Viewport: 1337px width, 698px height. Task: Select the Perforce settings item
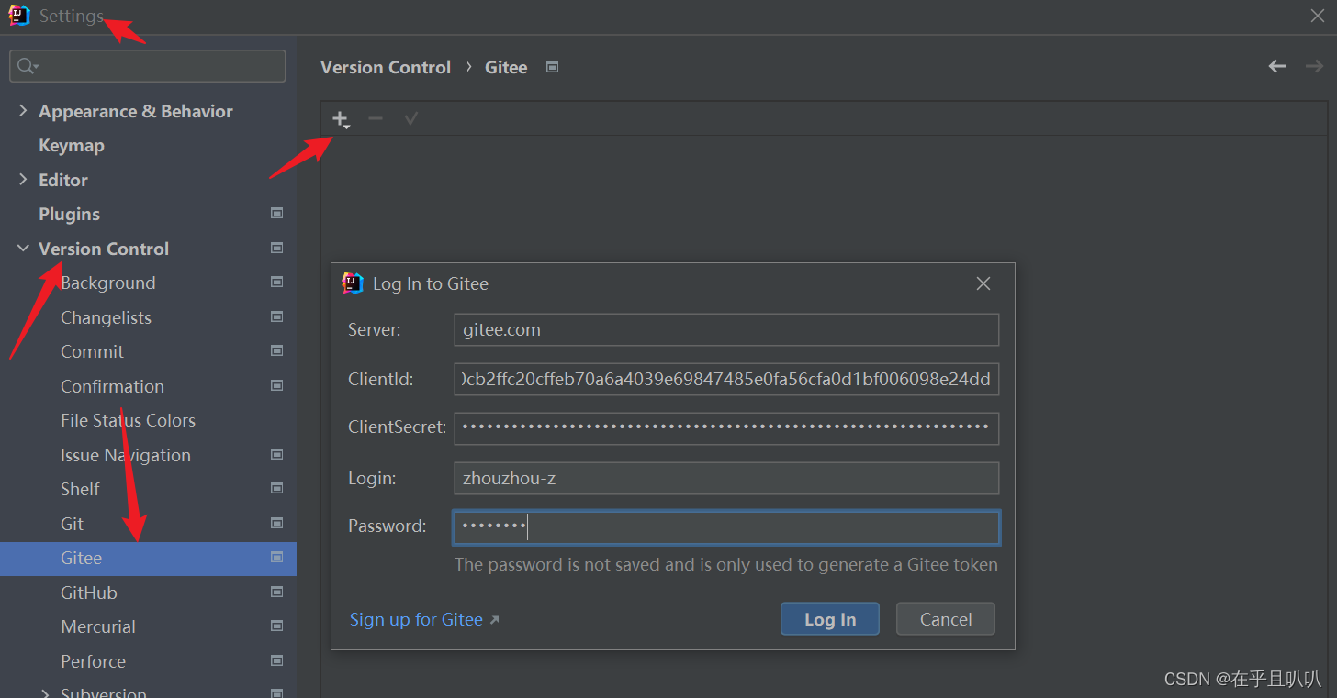click(93, 661)
